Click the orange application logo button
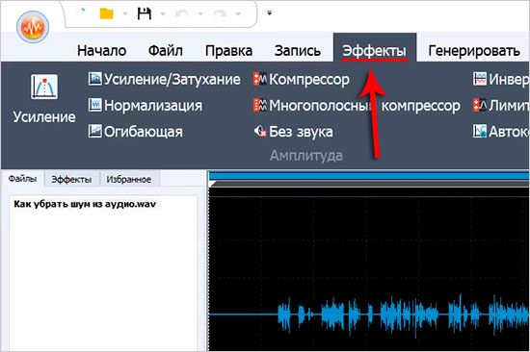The height and width of the screenshot is (352, 530). [x=33, y=27]
